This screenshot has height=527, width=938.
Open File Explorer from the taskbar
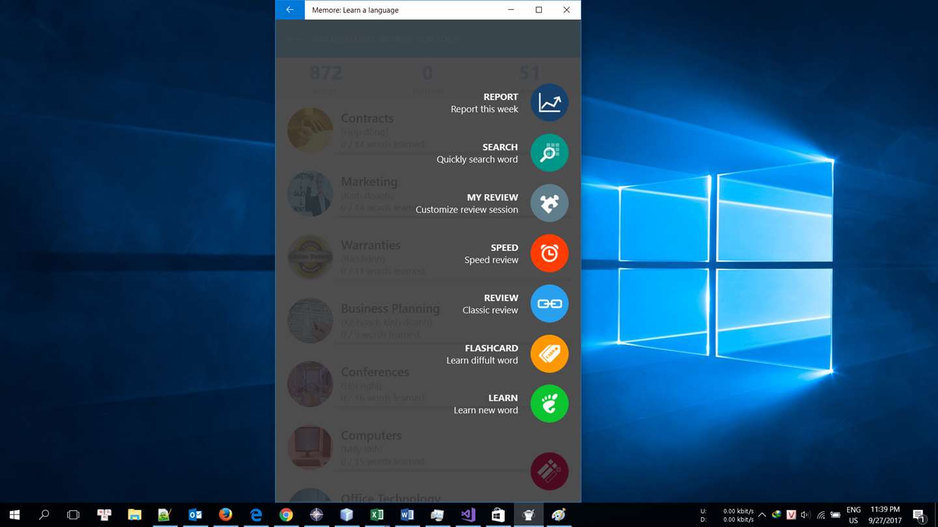(134, 515)
